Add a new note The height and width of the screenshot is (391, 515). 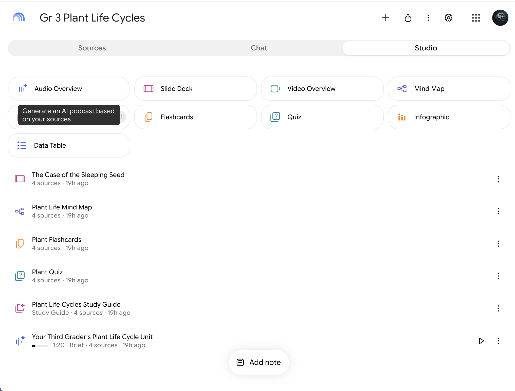[259, 362]
